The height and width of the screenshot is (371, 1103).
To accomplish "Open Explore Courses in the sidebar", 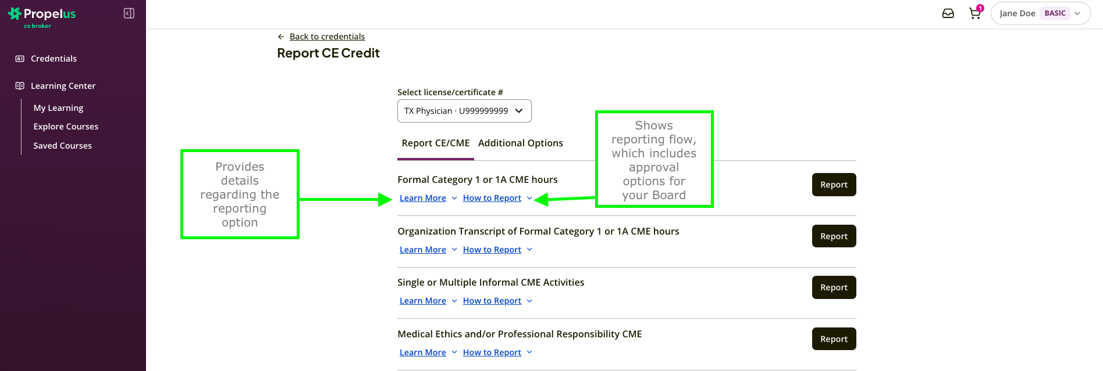I will tap(66, 127).
